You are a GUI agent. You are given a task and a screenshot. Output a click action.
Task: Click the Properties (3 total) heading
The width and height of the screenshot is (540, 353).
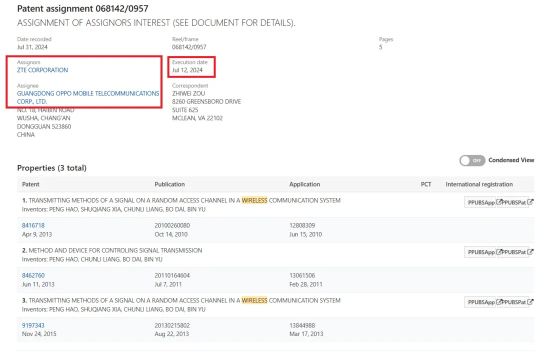[51, 168]
